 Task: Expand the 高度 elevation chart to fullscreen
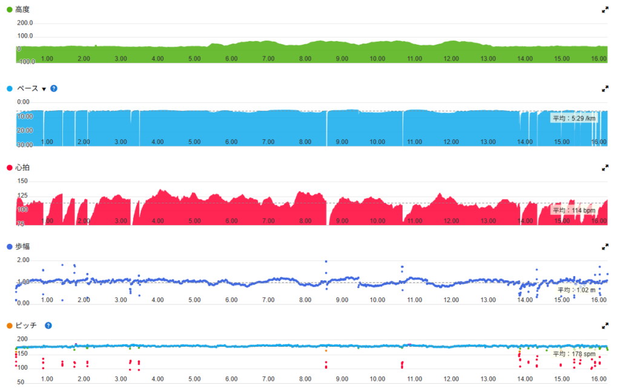pos(604,10)
